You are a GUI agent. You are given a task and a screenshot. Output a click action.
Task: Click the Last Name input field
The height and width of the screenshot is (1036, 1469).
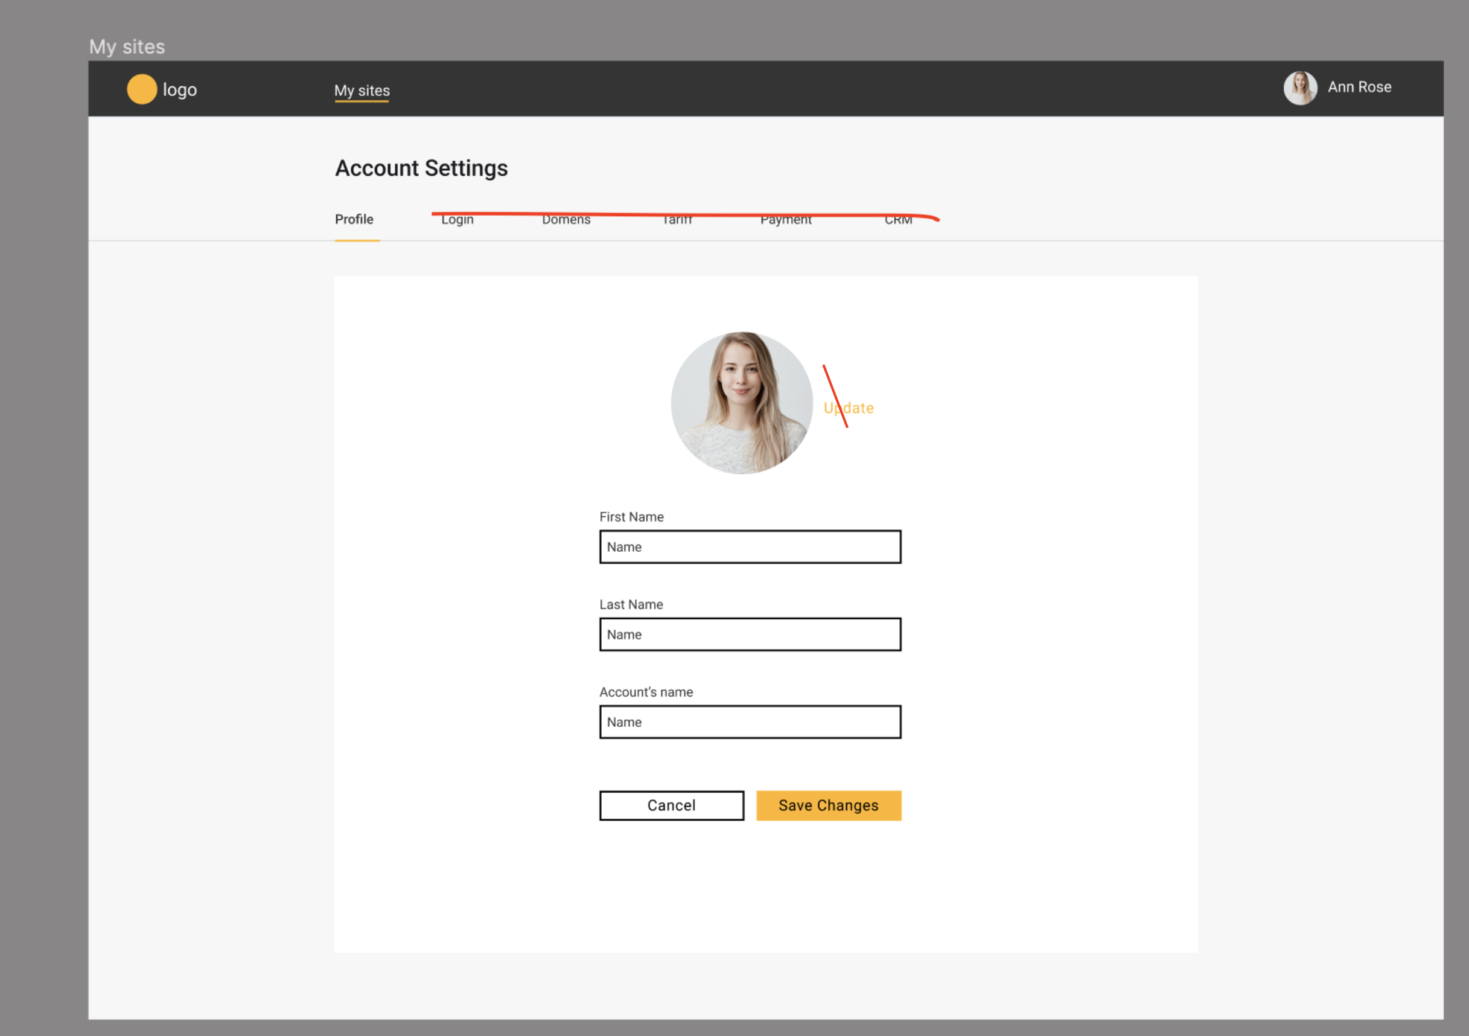click(750, 634)
